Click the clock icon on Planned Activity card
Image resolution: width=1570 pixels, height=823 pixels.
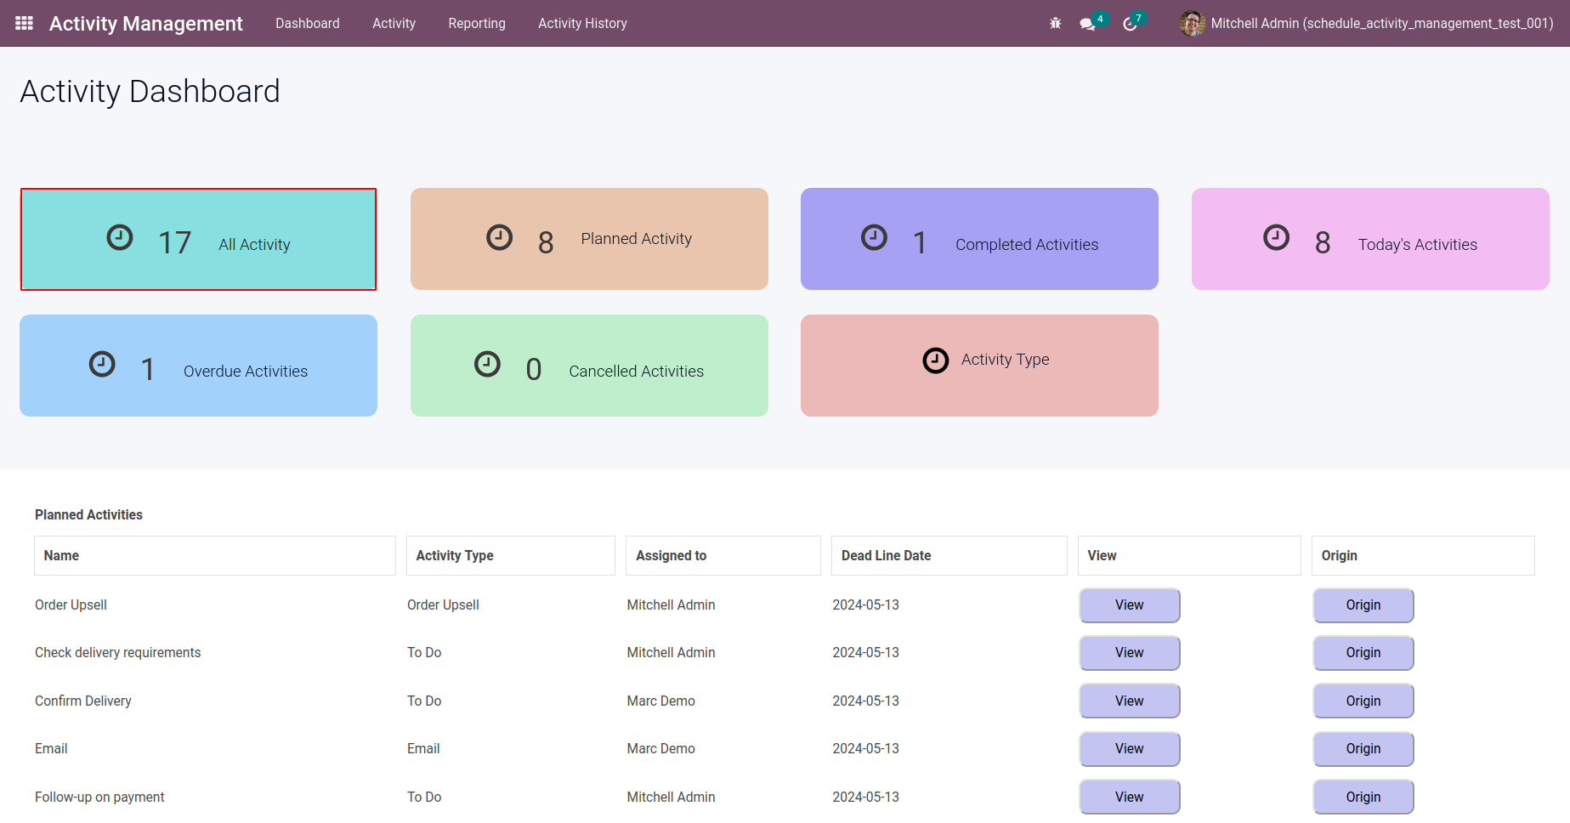click(x=500, y=237)
